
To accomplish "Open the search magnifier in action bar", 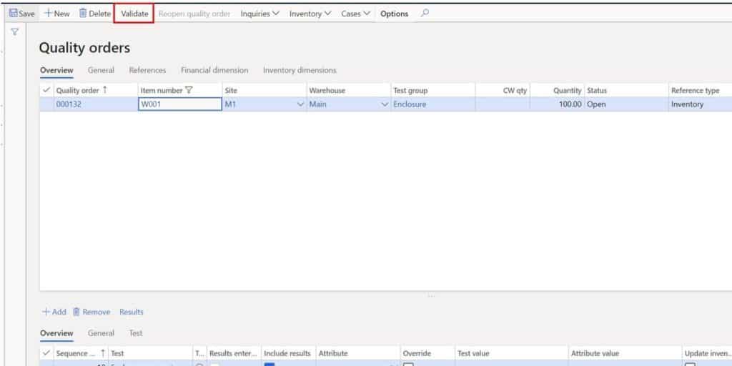I will [x=425, y=13].
